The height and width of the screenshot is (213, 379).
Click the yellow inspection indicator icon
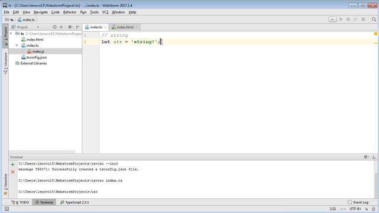point(375,34)
